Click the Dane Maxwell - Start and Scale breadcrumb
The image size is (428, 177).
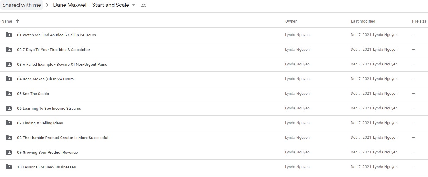click(91, 5)
